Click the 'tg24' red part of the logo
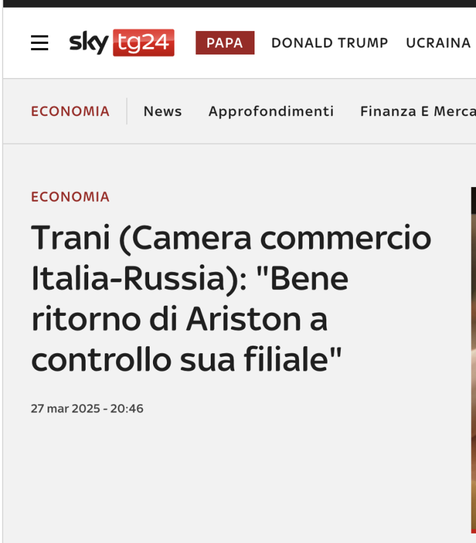The height and width of the screenshot is (543, 476). click(x=143, y=43)
